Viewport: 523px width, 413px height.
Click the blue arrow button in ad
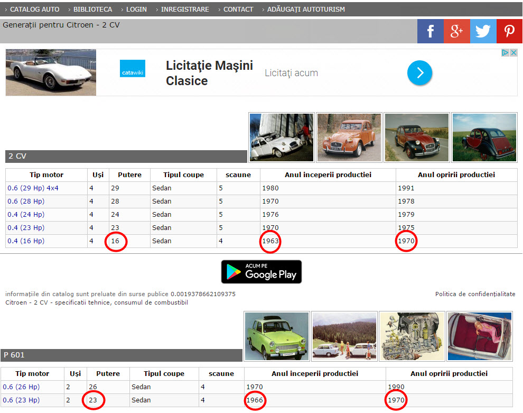point(419,72)
